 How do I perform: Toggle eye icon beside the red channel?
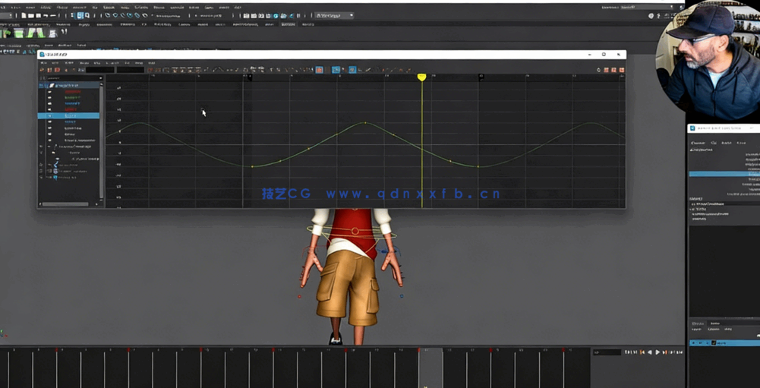click(x=49, y=92)
